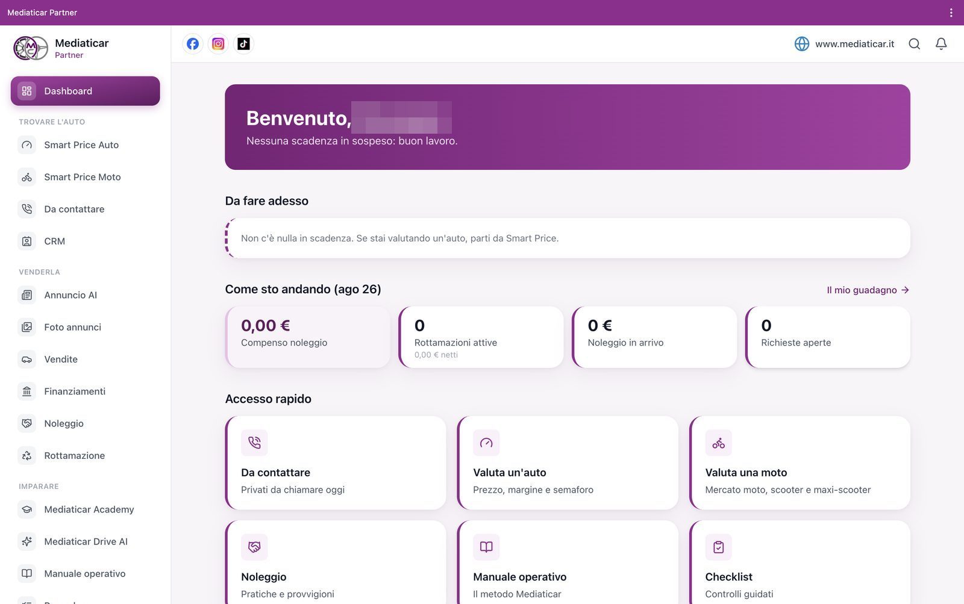Open the Manuale operativo quick access card
The width and height of the screenshot is (964, 604).
point(568,562)
